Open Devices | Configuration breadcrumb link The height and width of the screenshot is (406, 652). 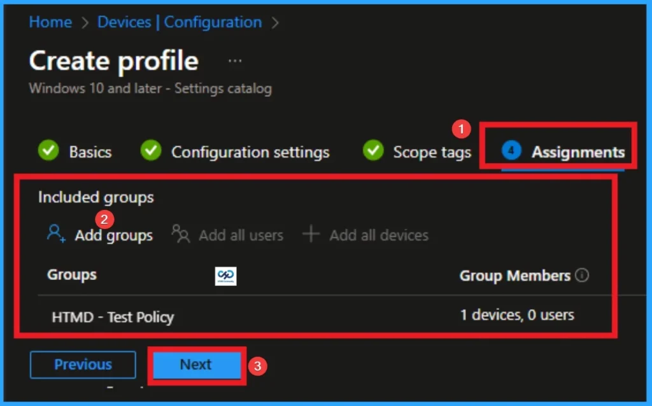[x=179, y=22]
